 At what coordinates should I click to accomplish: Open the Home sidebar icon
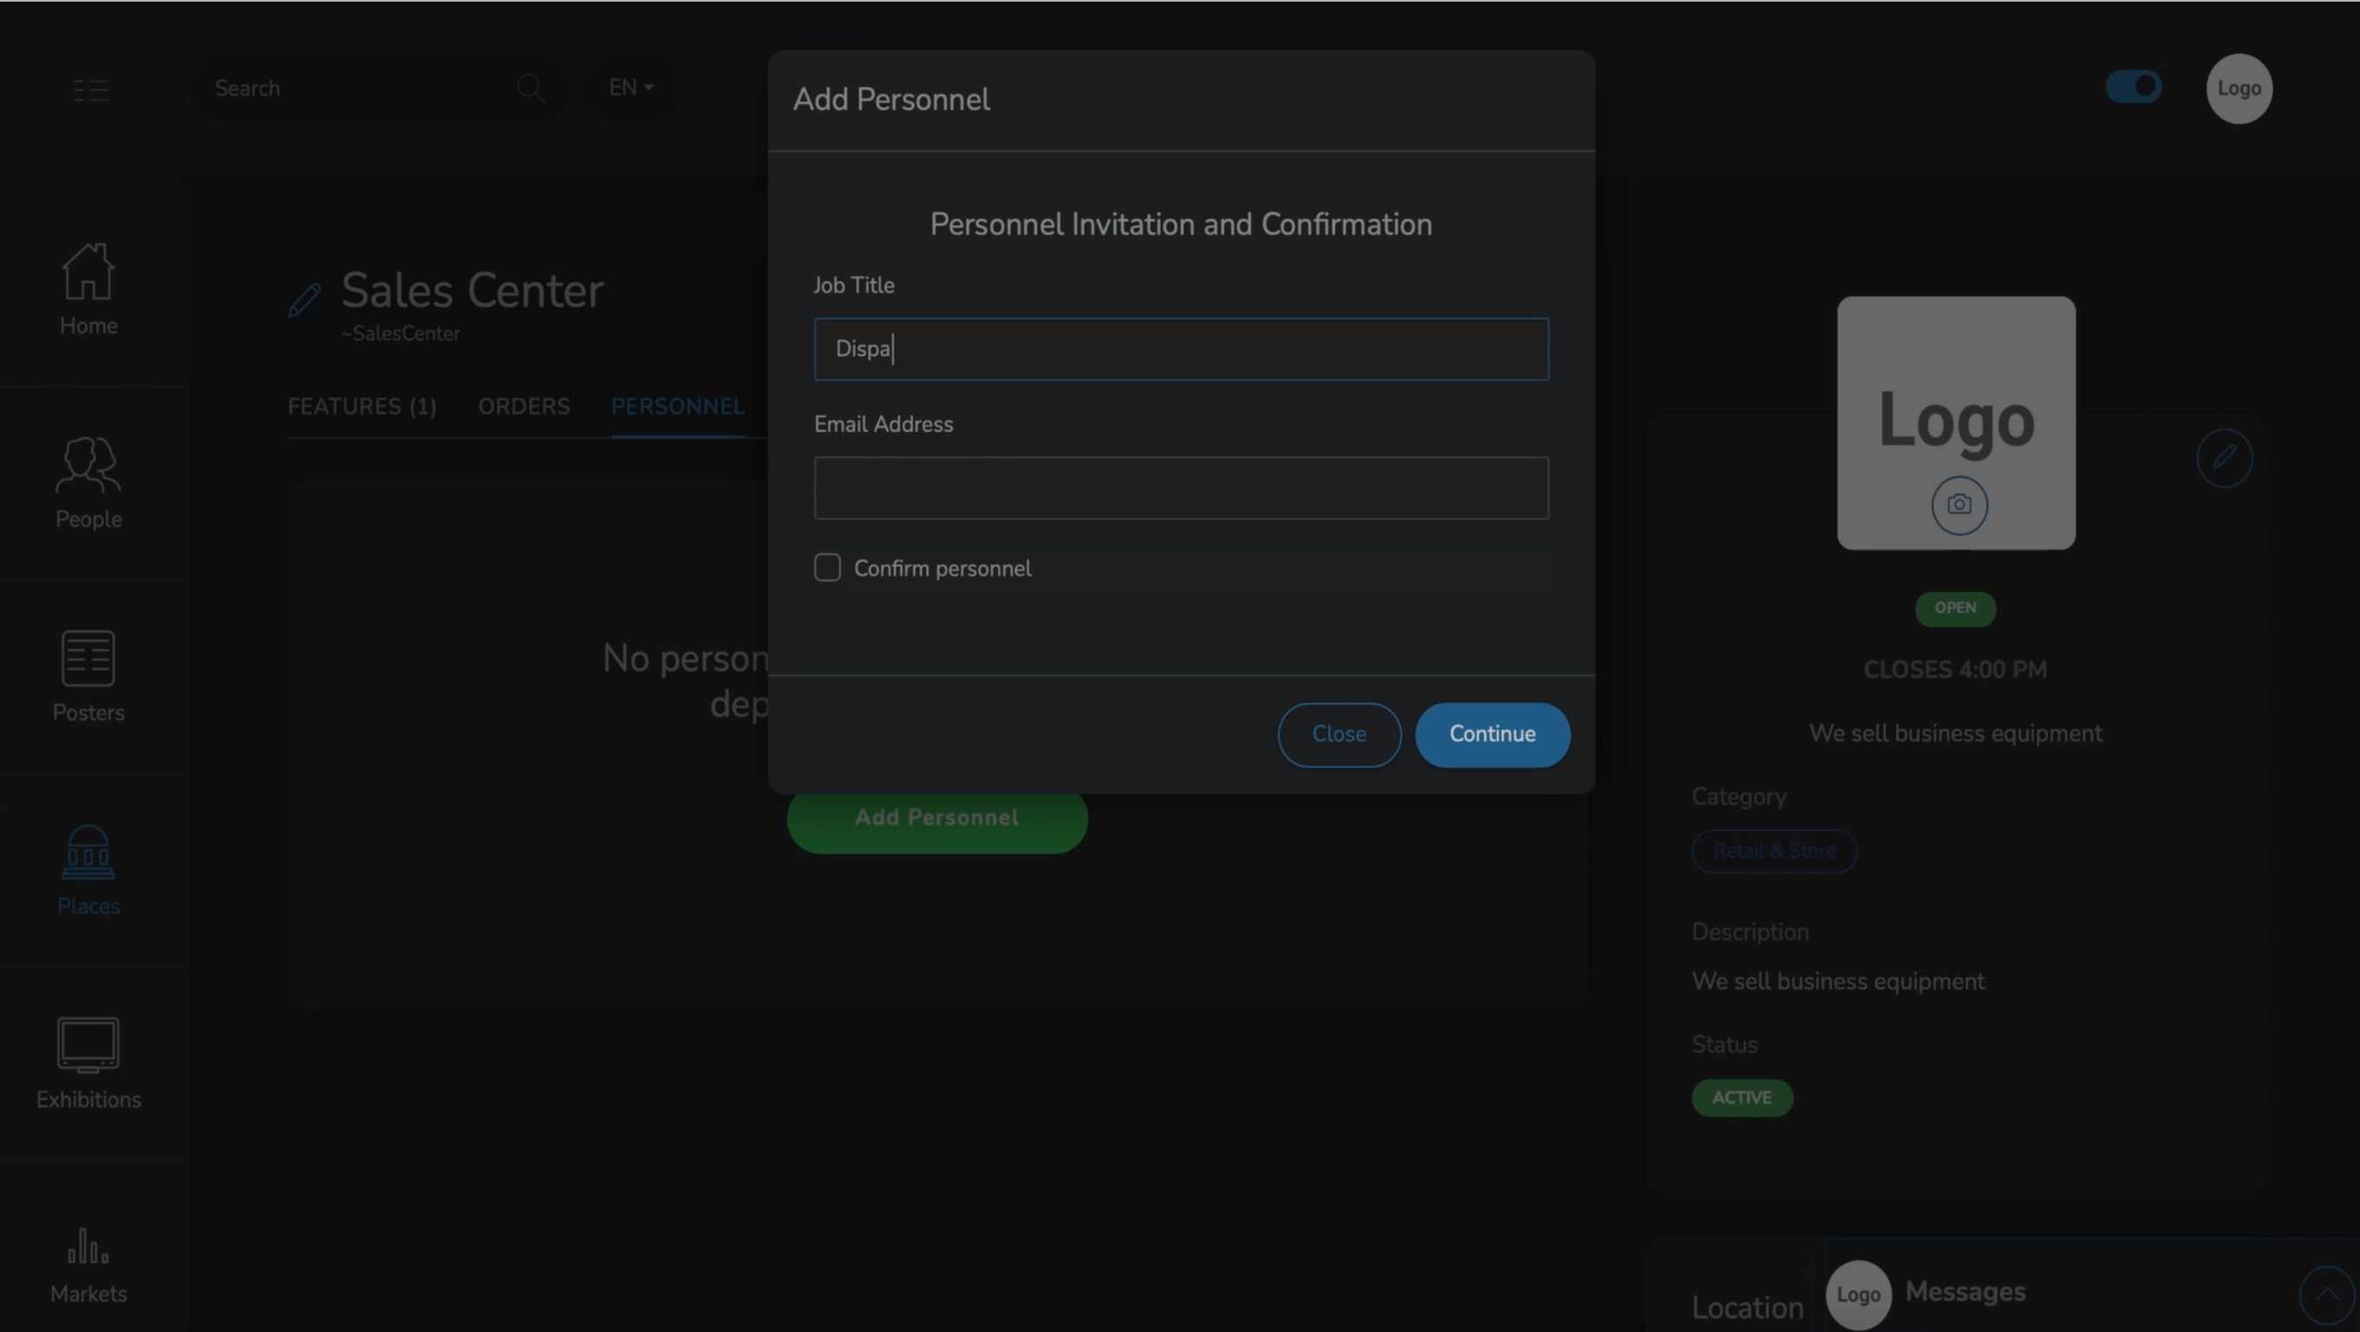pos(88,272)
